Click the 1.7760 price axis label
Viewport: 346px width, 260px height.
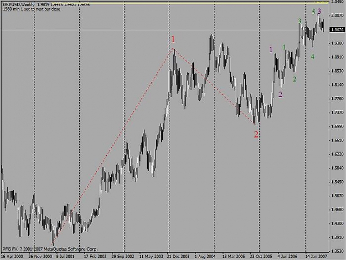(x=338, y=99)
